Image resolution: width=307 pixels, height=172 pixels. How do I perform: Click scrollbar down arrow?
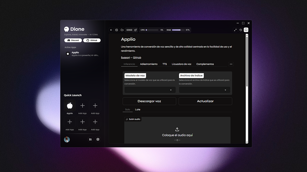[247, 142]
